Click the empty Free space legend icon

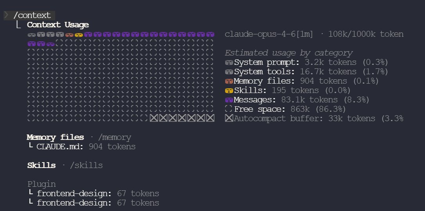click(x=229, y=109)
